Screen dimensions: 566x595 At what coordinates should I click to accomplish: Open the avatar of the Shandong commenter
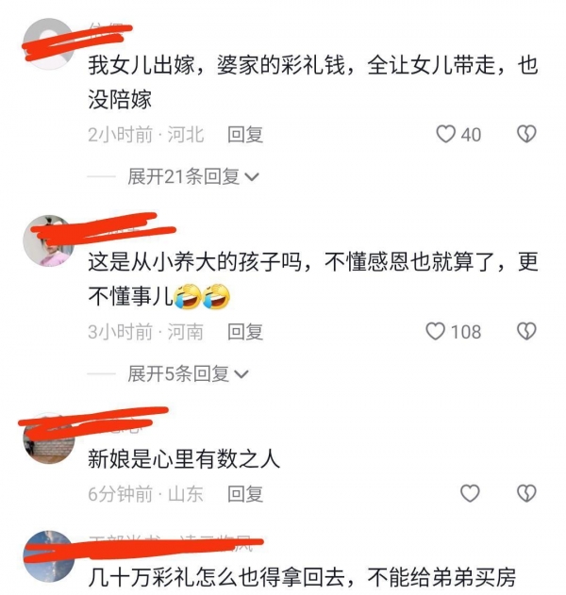point(48,438)
